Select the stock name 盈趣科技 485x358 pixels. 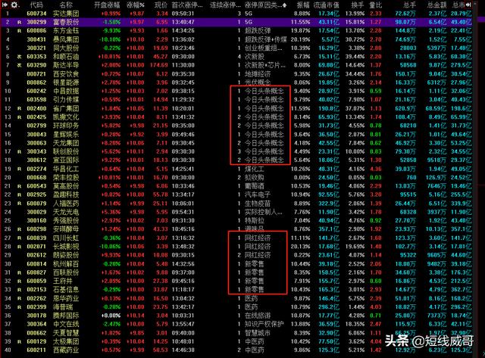66,195
